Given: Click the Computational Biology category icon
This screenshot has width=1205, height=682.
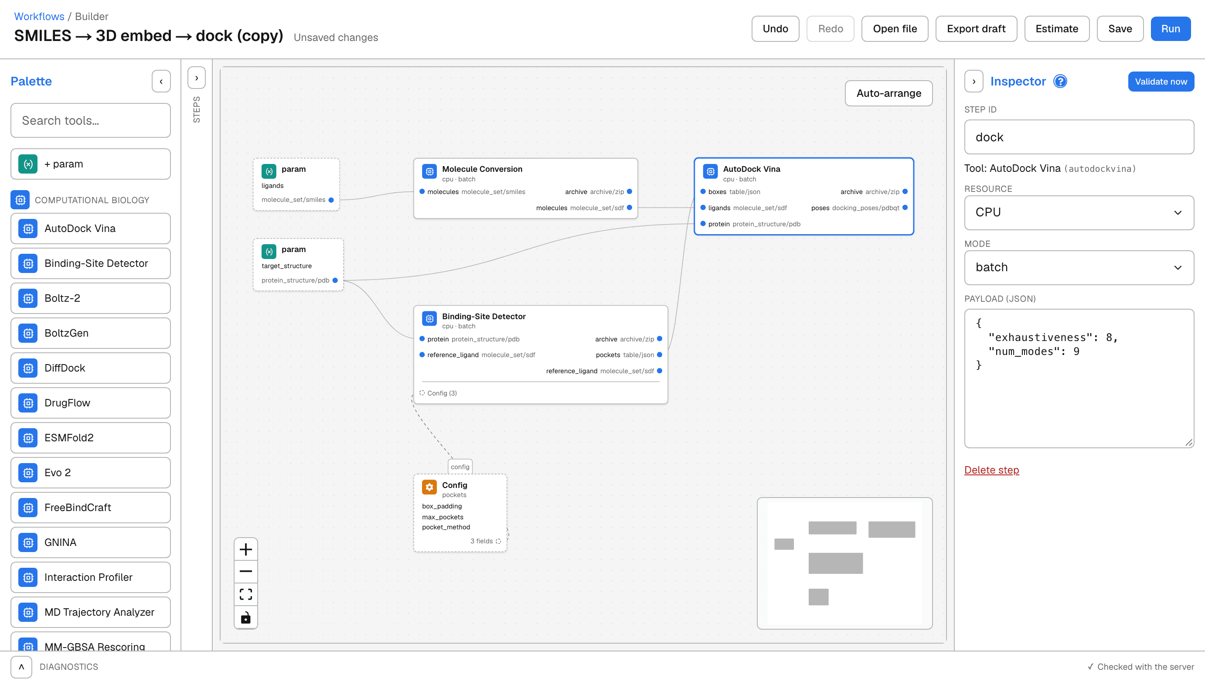Looking at the screenshot, I should [20, 200].
